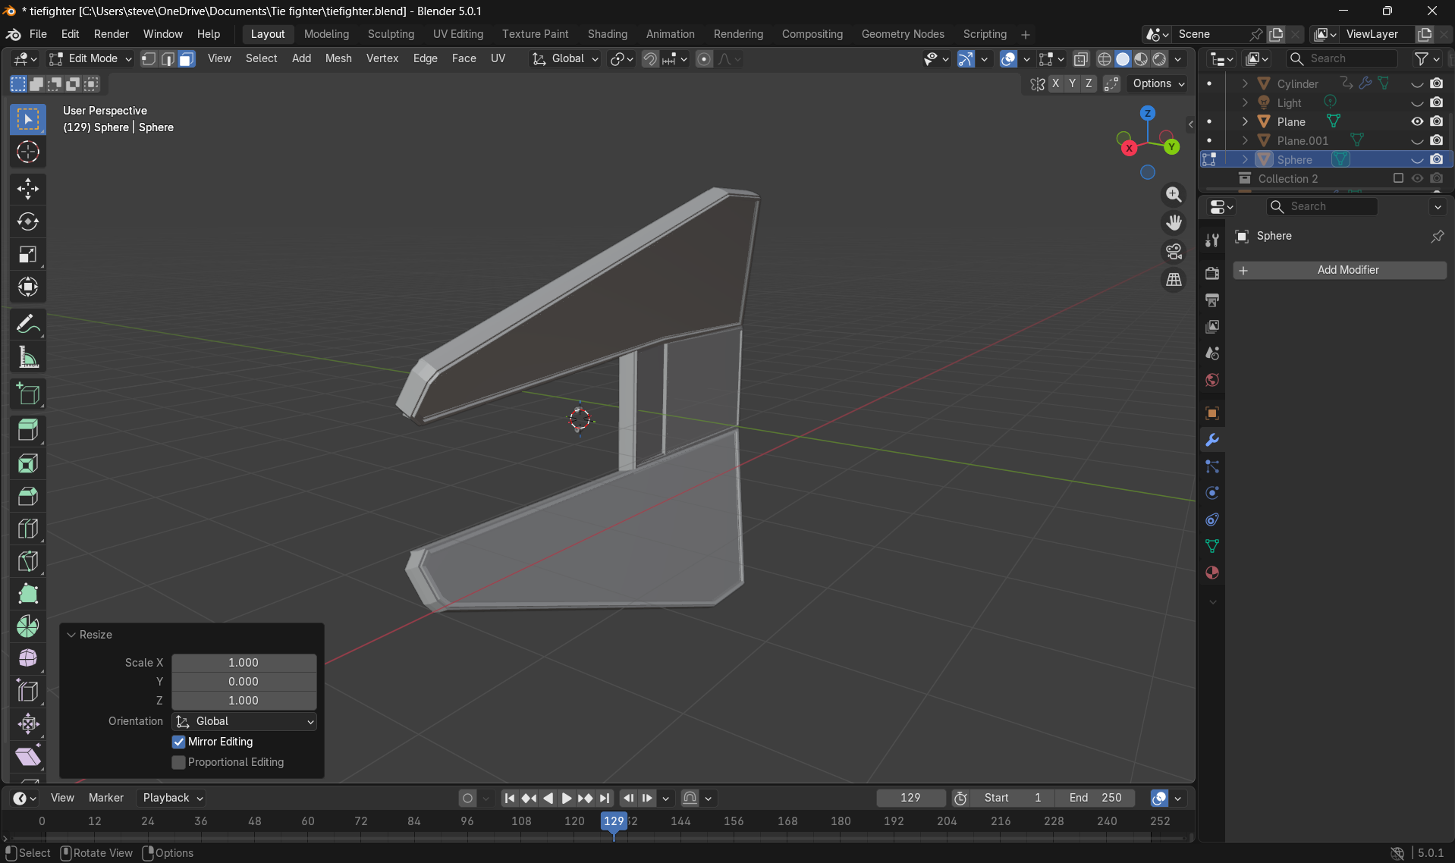Open the Material properties tab
This screenshot has width=1455, height=863.
(1211, 573)
